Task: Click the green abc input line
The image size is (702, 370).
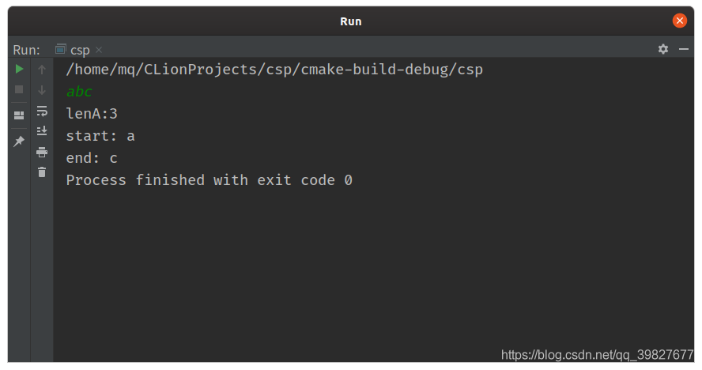Action: point(79,92)
